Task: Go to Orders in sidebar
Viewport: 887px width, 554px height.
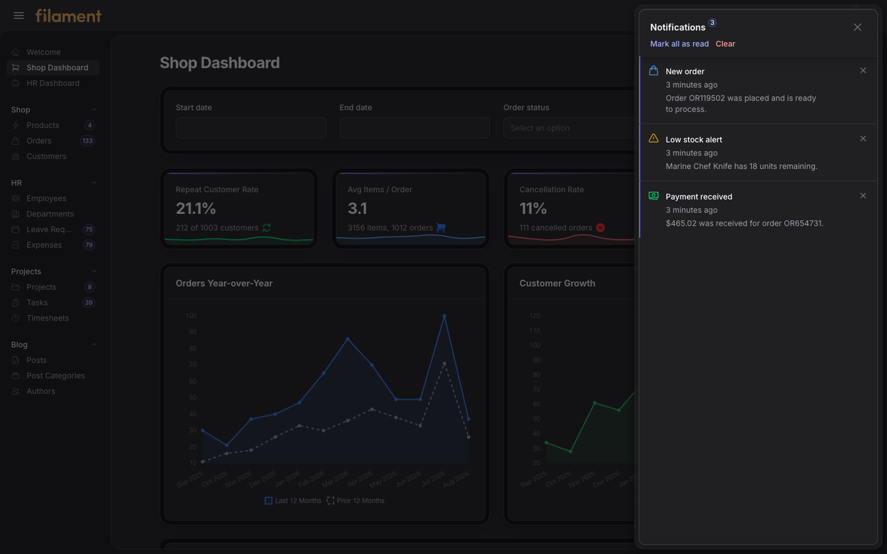Action: (53, 141)
